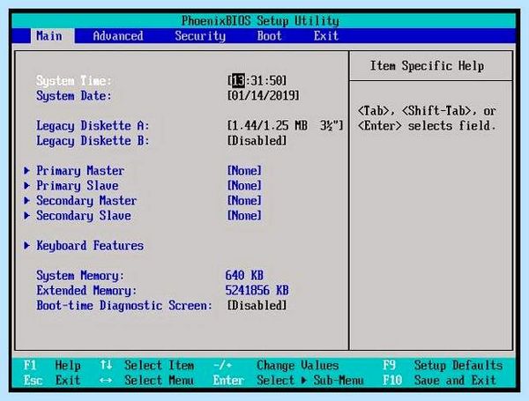Click the Extended Memory label

tap(86, 290)
